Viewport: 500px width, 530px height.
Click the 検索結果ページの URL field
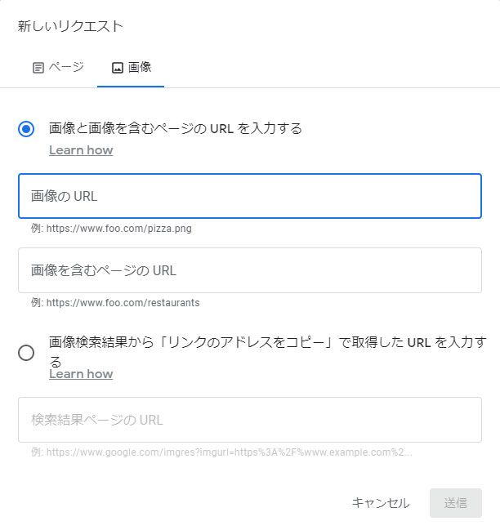tap(249, 420)
